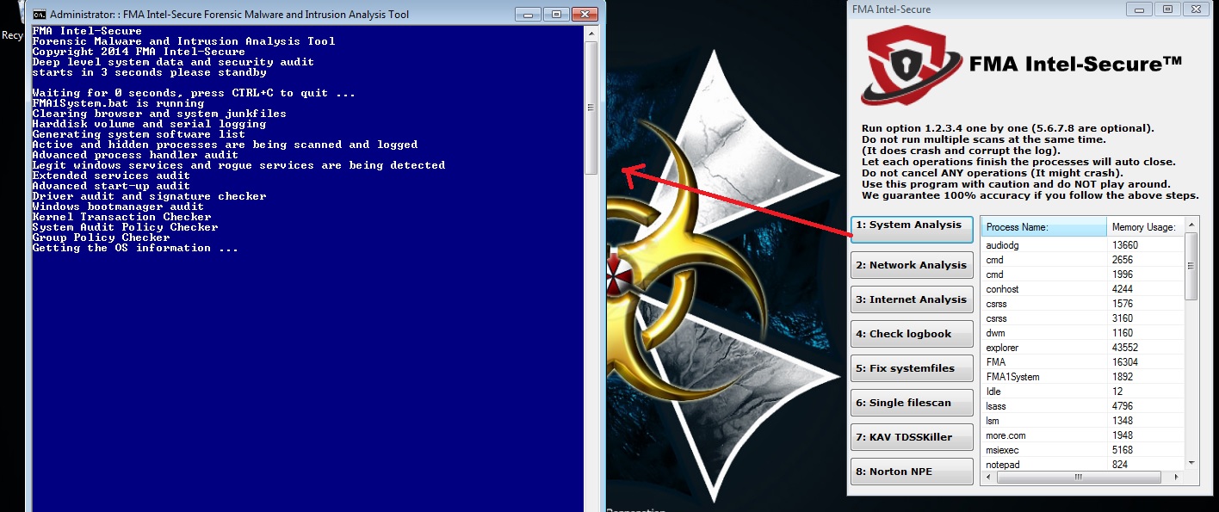Click process list scroll up arrow

point(1191,225)
